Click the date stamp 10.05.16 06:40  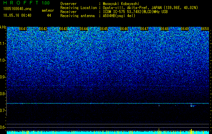(x=17, y=15)
